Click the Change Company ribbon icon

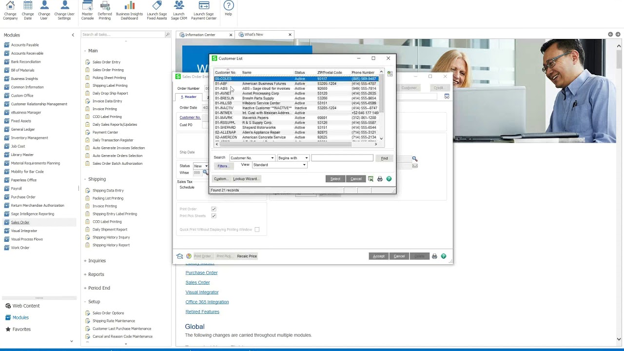tap(10, 10)
